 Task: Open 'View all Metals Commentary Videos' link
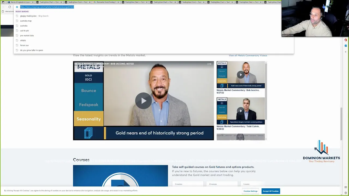coord(248,56)
